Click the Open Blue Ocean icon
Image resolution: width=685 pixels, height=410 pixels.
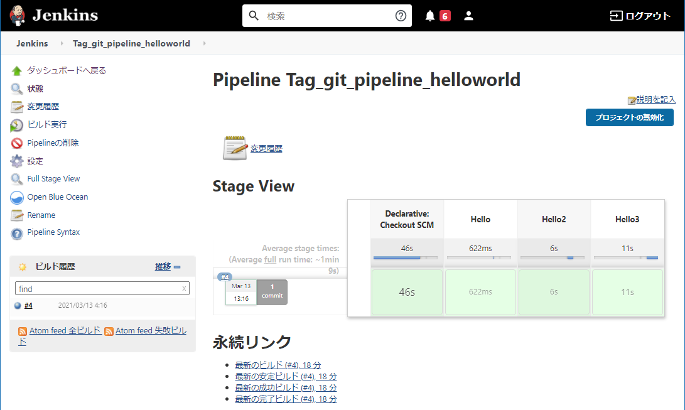[16, 197]
